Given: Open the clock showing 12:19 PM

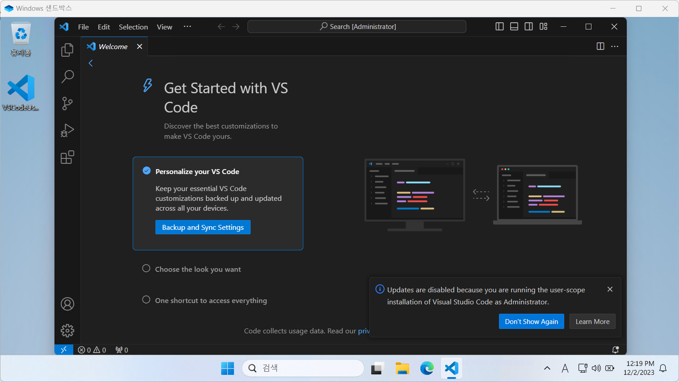Looking at the screenshot, I should click(639, 368).
